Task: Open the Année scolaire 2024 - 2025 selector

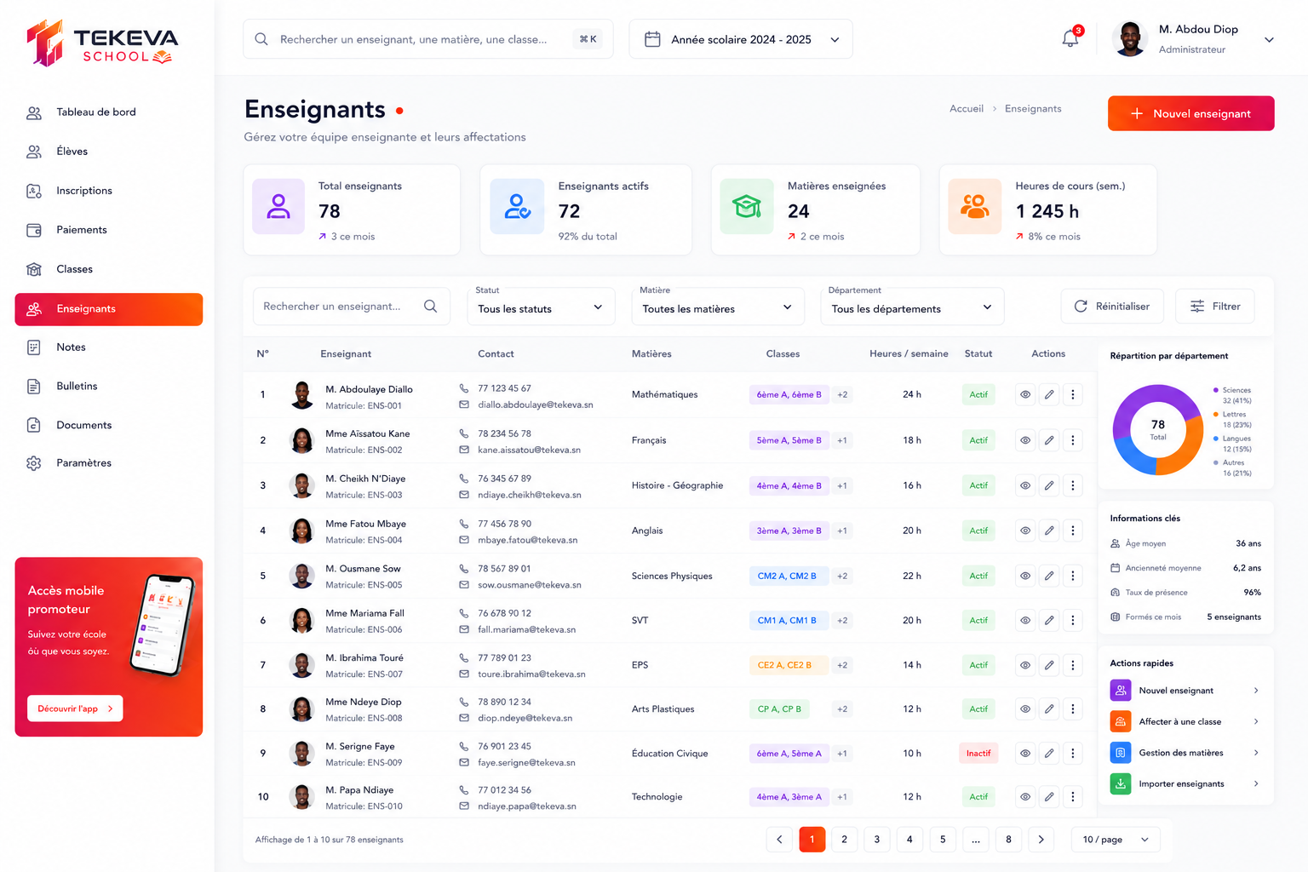Action: [x=741, y=39]
